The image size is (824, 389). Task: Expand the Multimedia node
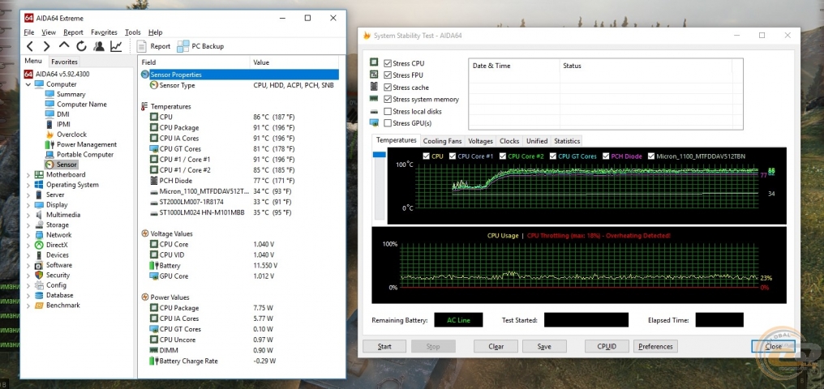28,215
